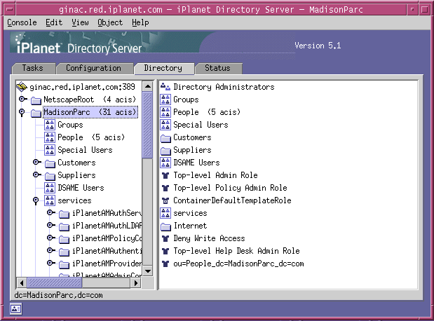Click the NetscapeRoot folder icon in tree
Screen dimensions: 434x321
point(36,100)
